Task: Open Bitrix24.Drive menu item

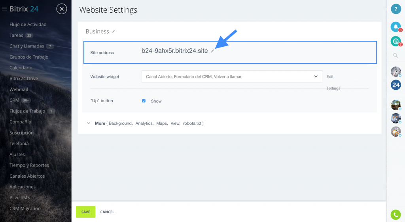Action: pos(24,78)
